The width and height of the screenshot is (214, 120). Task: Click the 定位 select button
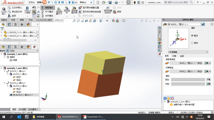pos(208,80)
